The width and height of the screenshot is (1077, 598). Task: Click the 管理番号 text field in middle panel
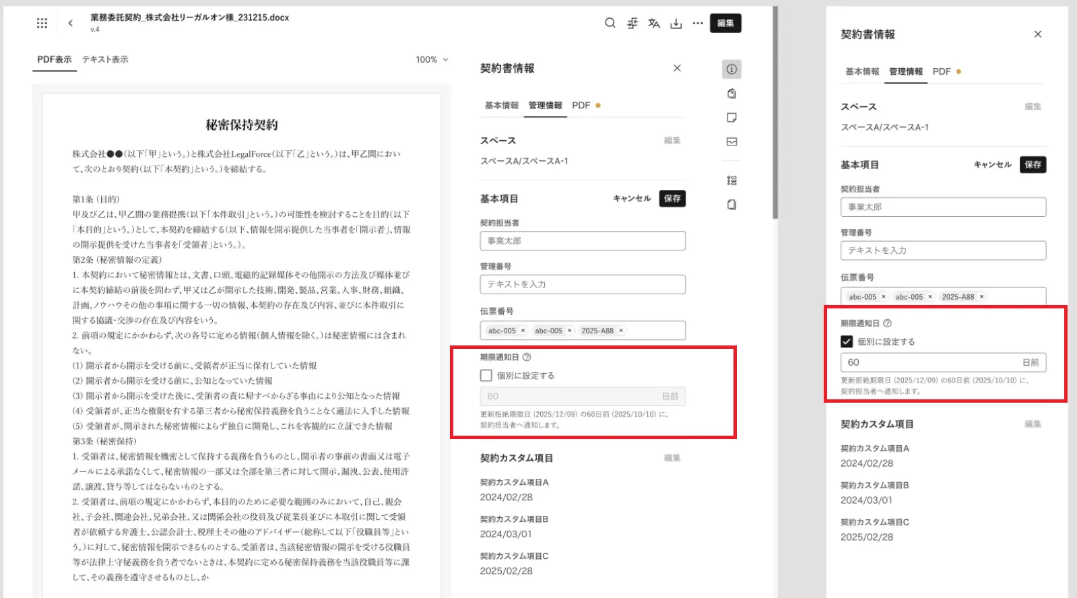coord(582,284)
